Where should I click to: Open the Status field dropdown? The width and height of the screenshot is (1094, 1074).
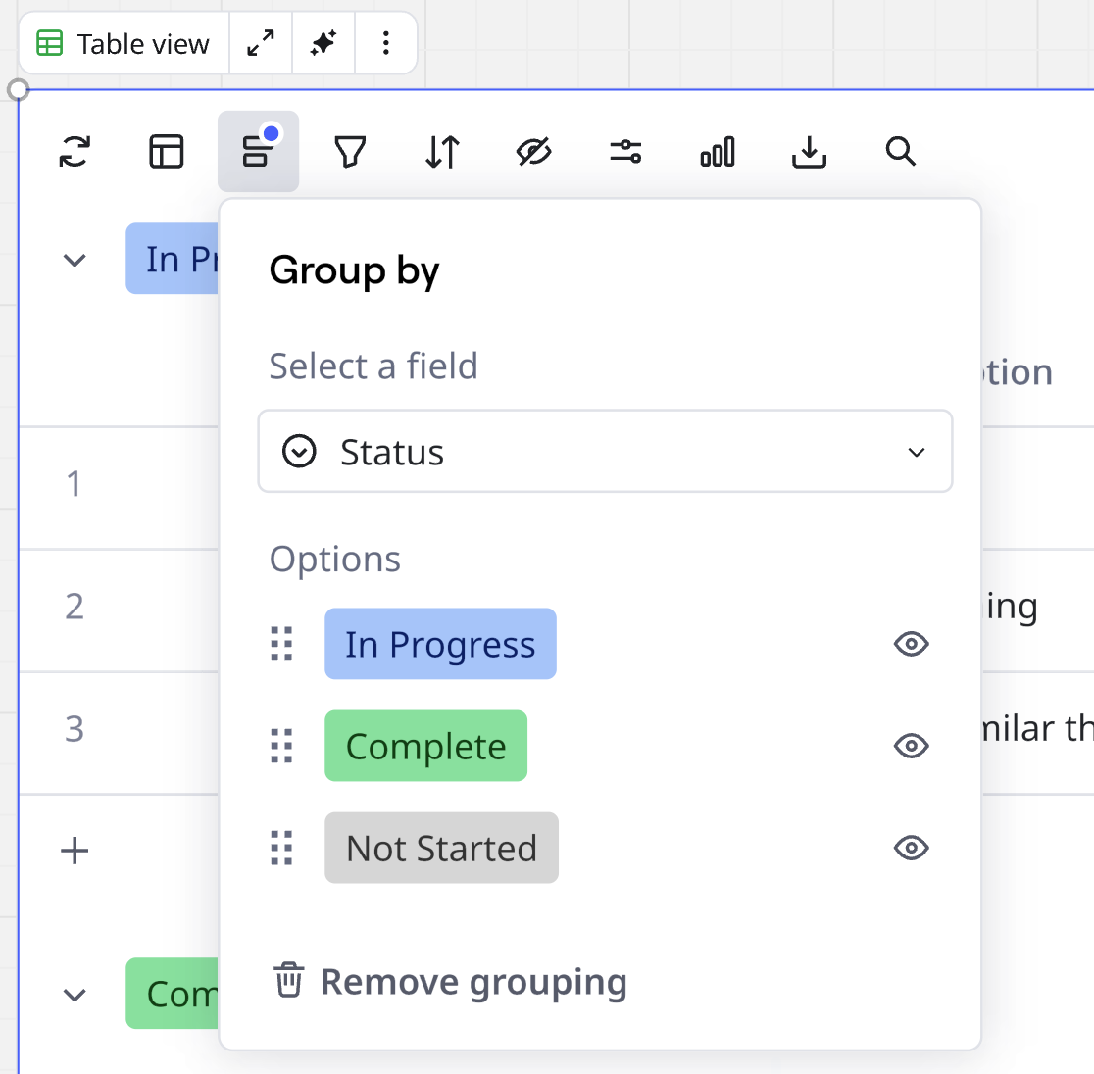pyautogui.click(x=605, y=452)
